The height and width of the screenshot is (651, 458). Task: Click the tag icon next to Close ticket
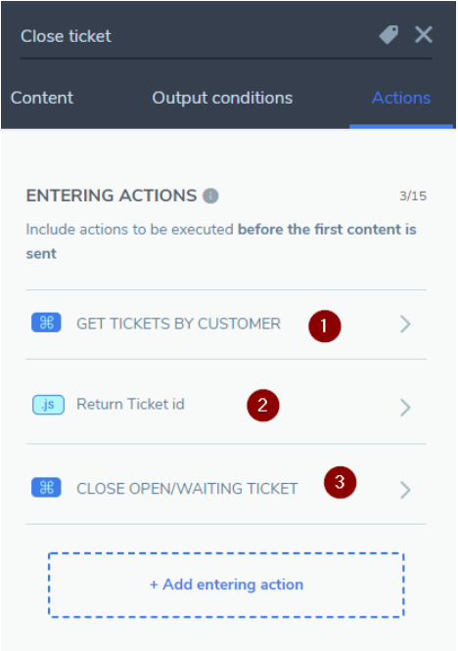click(389, 35)
